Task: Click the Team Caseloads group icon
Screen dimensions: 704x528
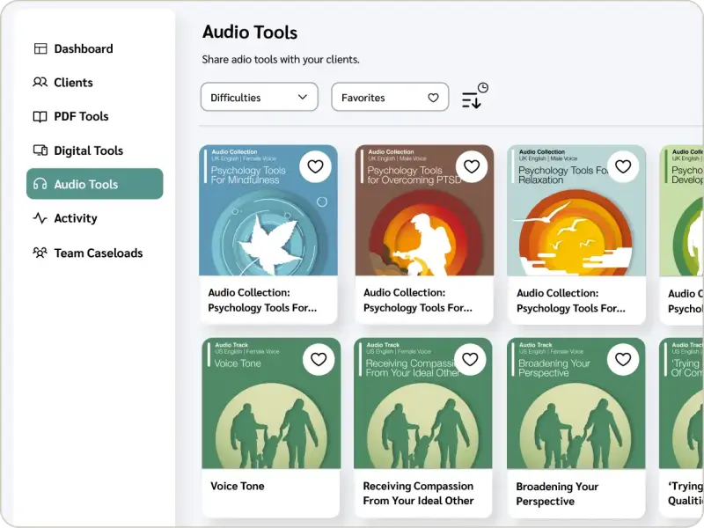Action: 40,253
